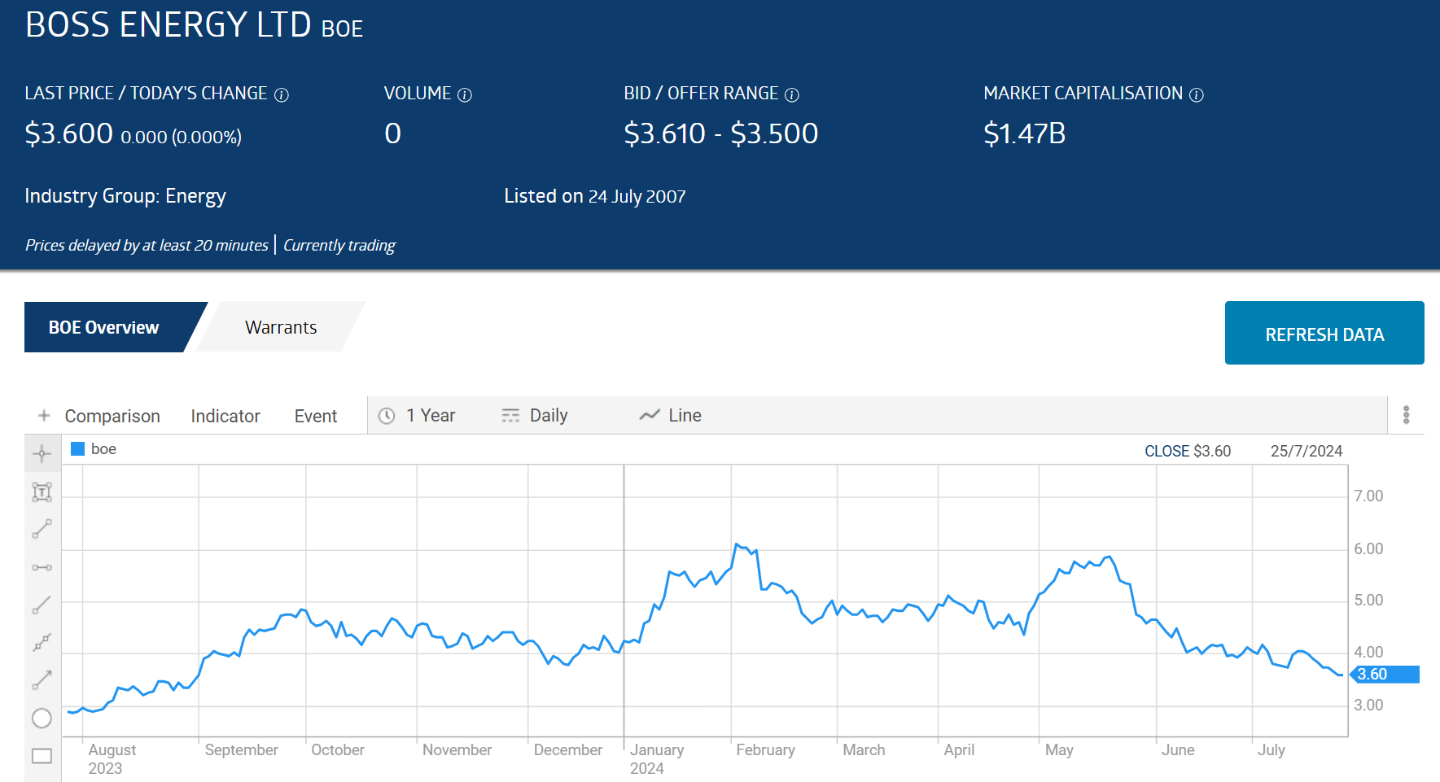Select the line segment drawing tool
This screenshot has height=782, width=1440.
pyautogui.click(x=42, y=529)
